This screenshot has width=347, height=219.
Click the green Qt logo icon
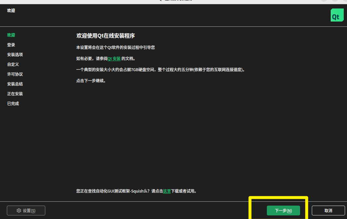pos(337,15)
